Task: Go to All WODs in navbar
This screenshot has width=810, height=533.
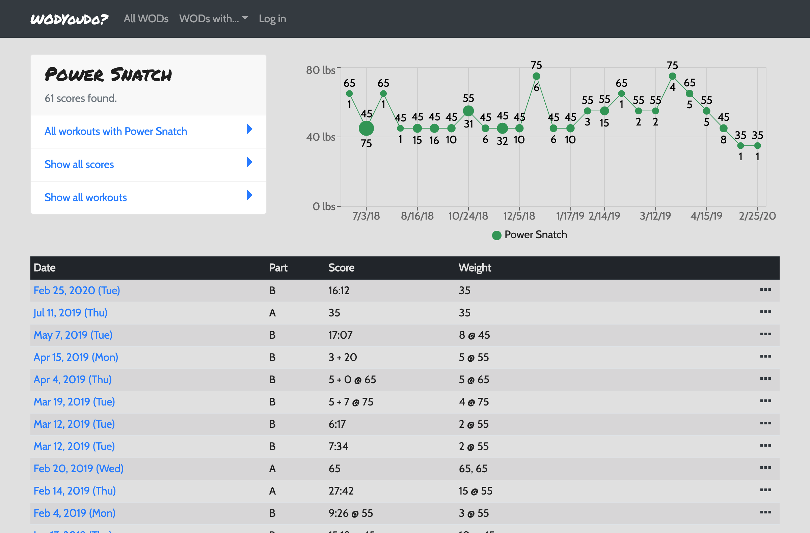Action: pos(146,19)
